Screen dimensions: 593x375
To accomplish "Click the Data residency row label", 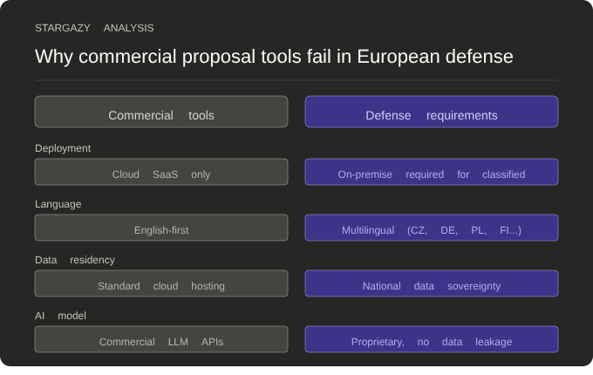I will pos(75,260).
